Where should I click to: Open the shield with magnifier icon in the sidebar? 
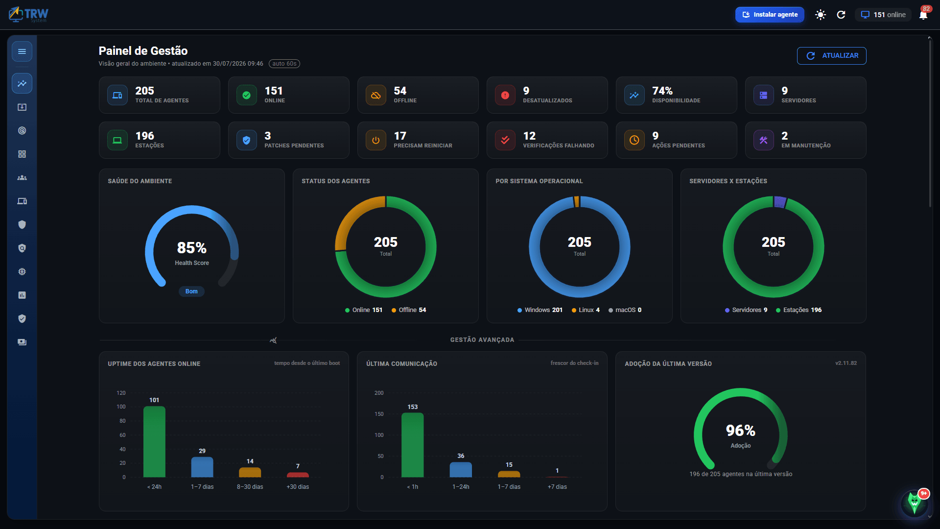click(22, 248)
